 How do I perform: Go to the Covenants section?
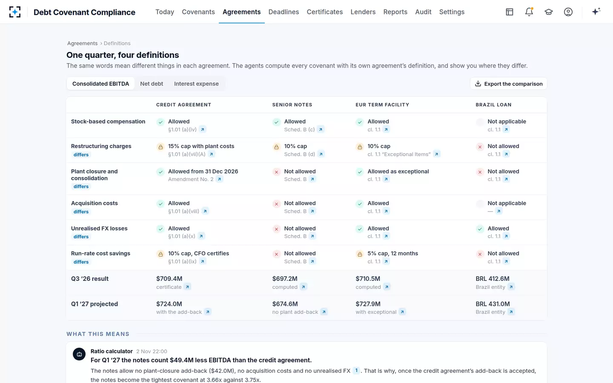click(198, 12)
